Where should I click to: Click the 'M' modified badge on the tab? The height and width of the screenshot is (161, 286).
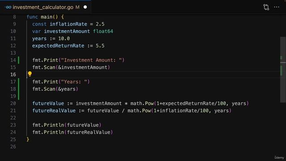(77, 7)
